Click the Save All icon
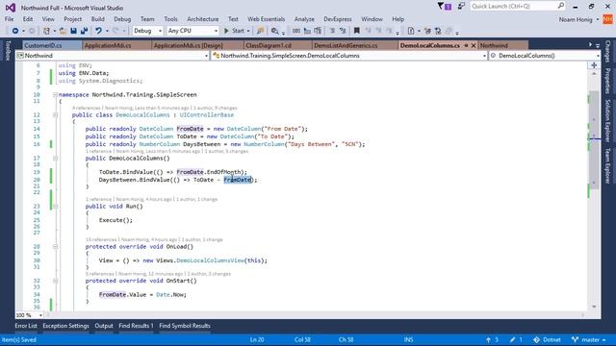 coord(84,31)
